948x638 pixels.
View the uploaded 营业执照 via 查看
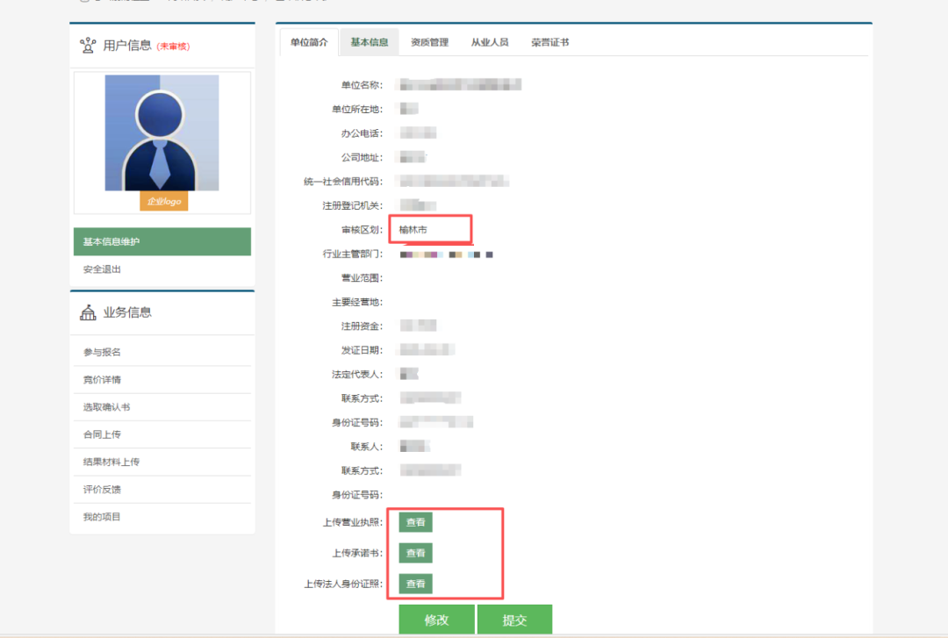point(415,522)
